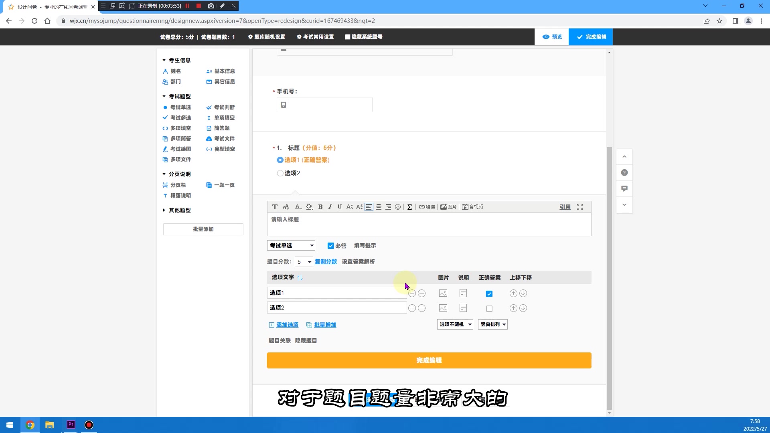Mark 选项2 as the correct answer
The image size is (770, 433).
tap(489, 309)
